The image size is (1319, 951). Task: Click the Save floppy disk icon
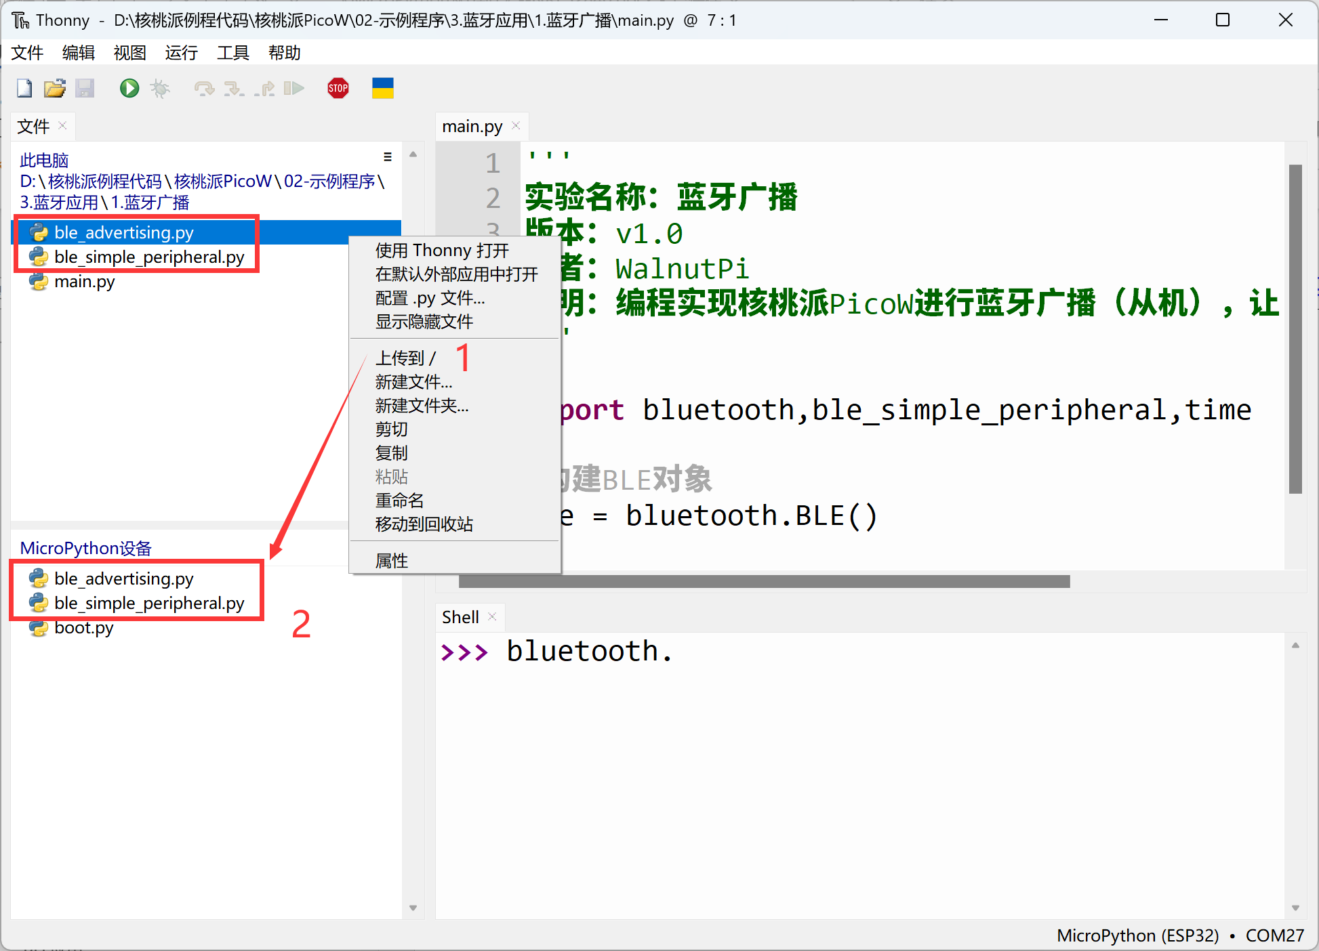coord(85,88)
